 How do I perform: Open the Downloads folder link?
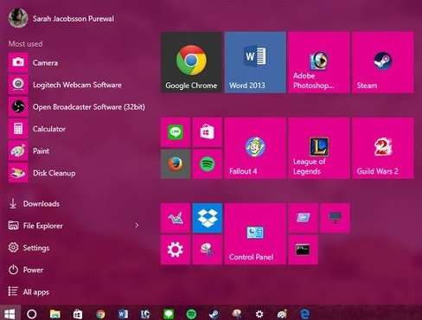(x=34, y=203)
